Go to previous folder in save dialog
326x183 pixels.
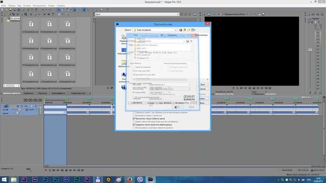point(181,30)
